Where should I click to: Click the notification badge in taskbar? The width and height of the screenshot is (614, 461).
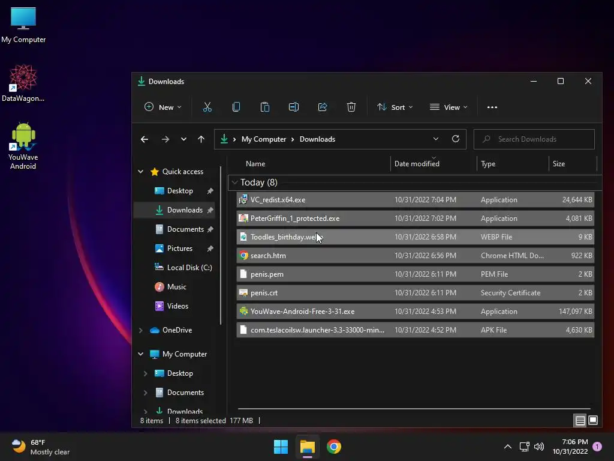(x=597, y=447)
